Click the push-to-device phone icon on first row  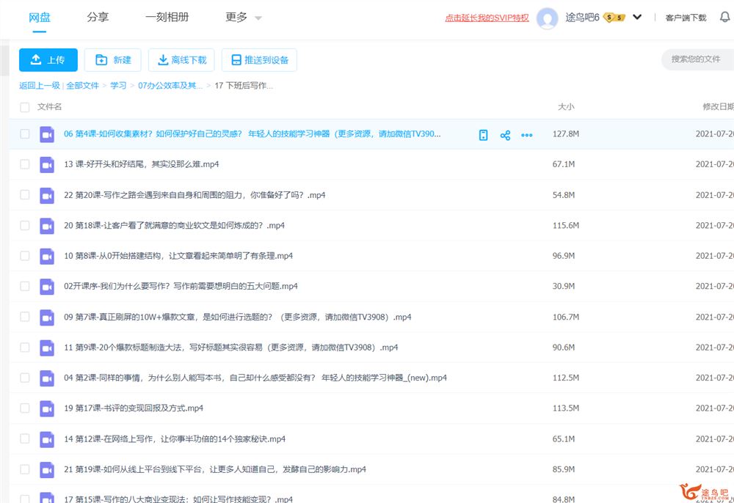483,135
